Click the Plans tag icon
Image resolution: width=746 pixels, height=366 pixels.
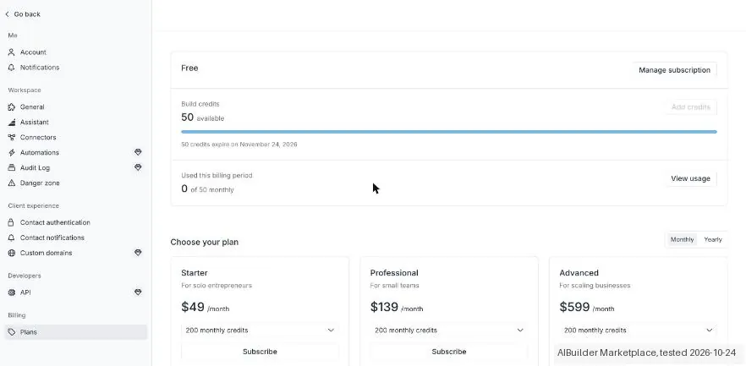tap(12, 332)
